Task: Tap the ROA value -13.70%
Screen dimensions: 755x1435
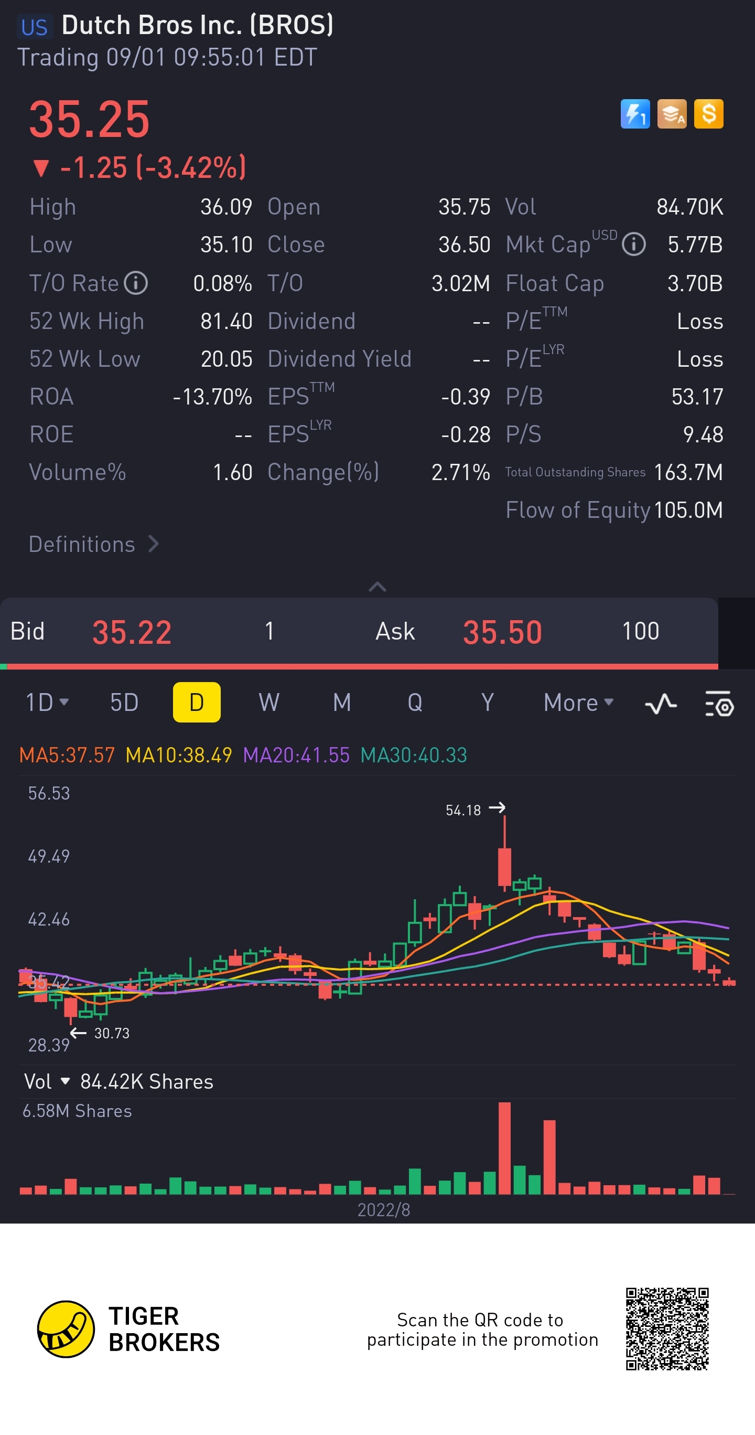Action: [x=212, y=397]
